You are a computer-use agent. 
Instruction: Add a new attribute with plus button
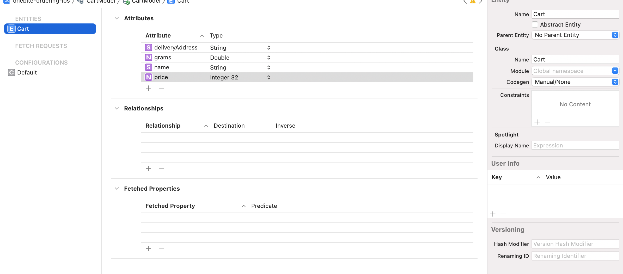click(148, 88)
